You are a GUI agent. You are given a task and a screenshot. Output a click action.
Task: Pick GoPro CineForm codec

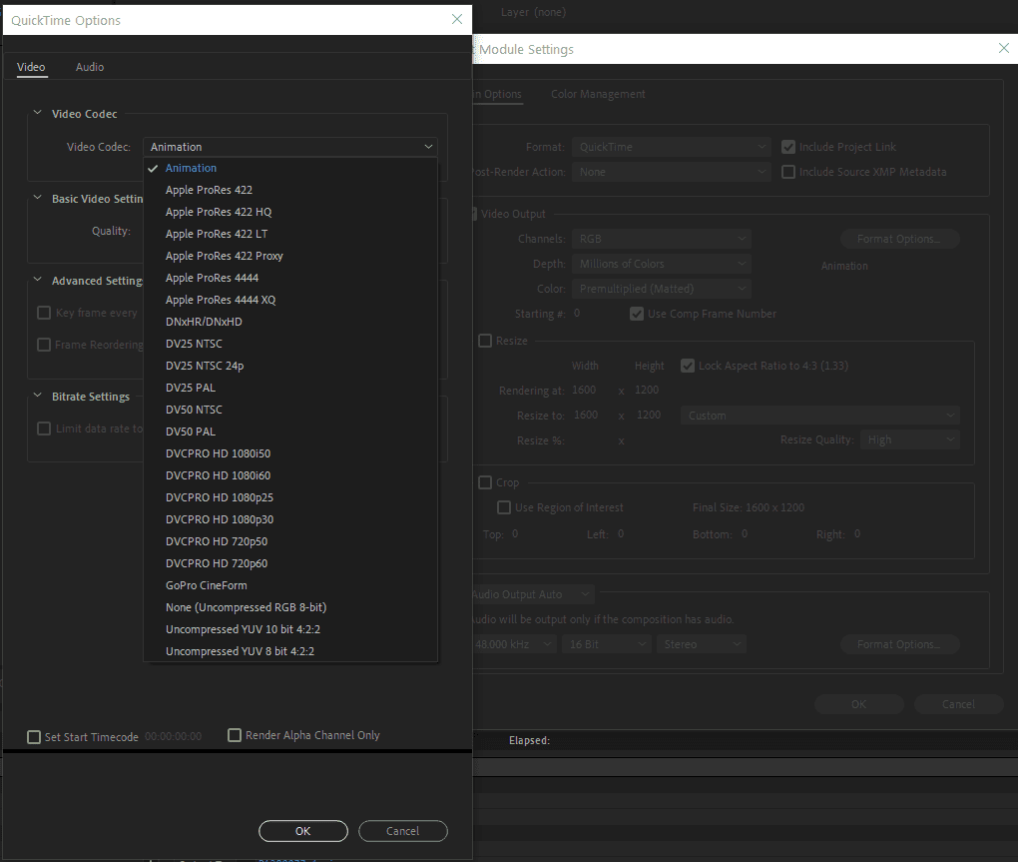pos(206,585)
